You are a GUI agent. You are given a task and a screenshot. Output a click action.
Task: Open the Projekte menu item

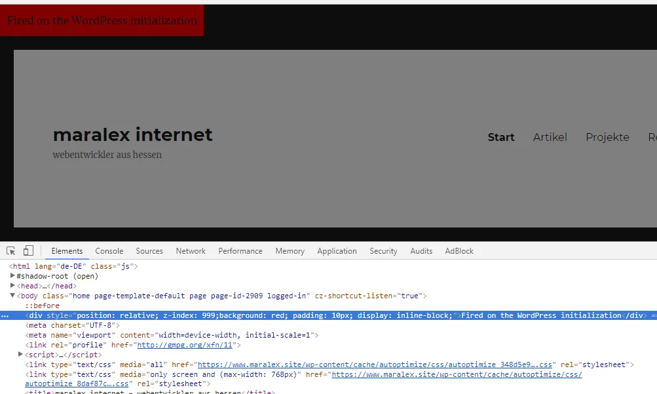coord(608,137)
